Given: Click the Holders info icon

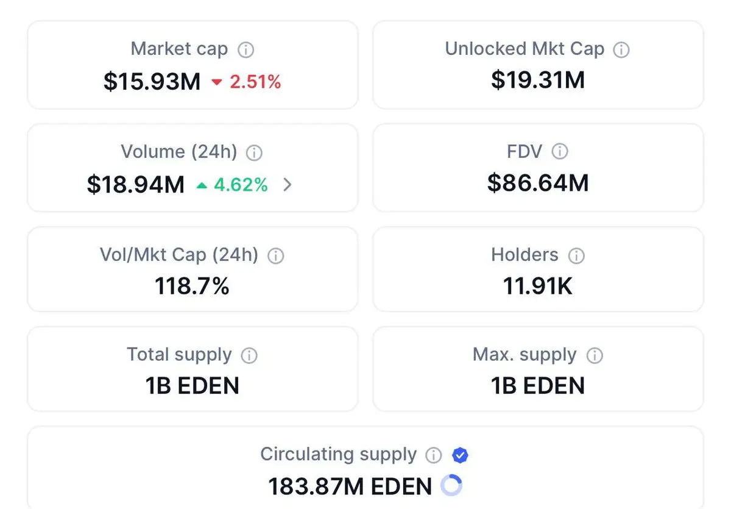Looking at the screenshot, I should [x=576, y=255].
